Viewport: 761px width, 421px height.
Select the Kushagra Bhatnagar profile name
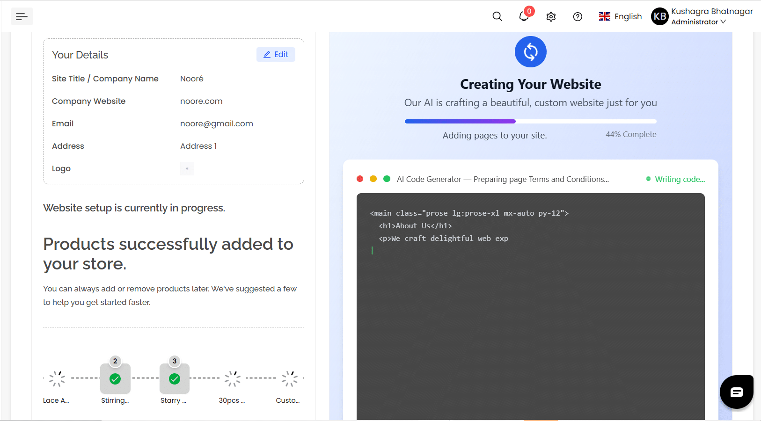(712, 11)
